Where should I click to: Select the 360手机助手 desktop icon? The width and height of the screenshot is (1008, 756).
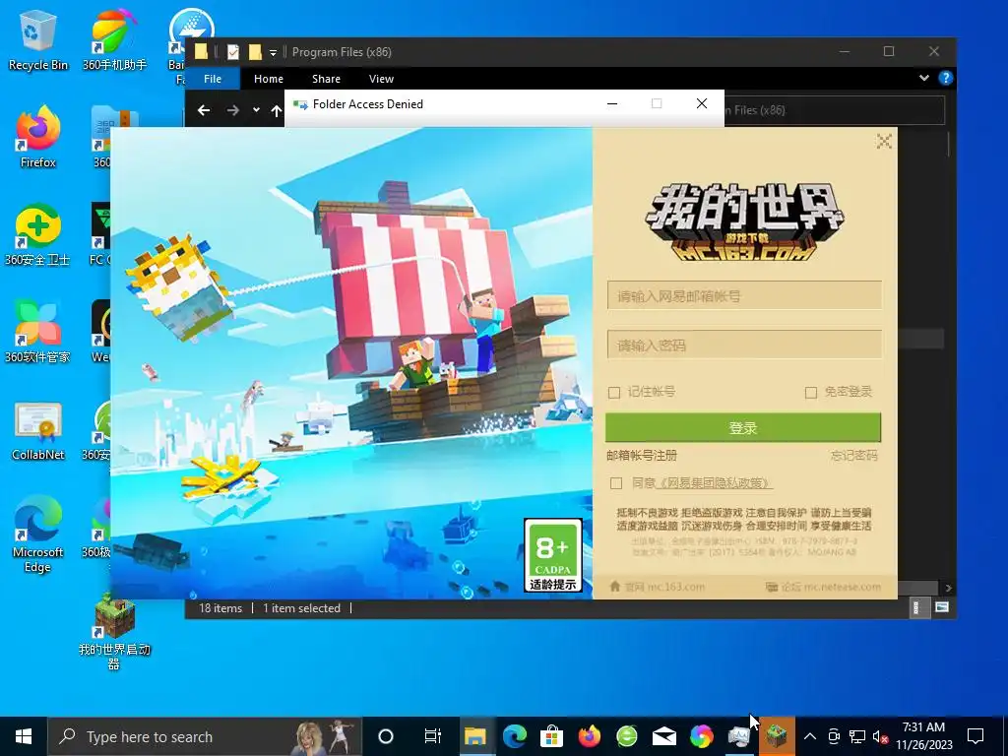click(x=114, y=39)
